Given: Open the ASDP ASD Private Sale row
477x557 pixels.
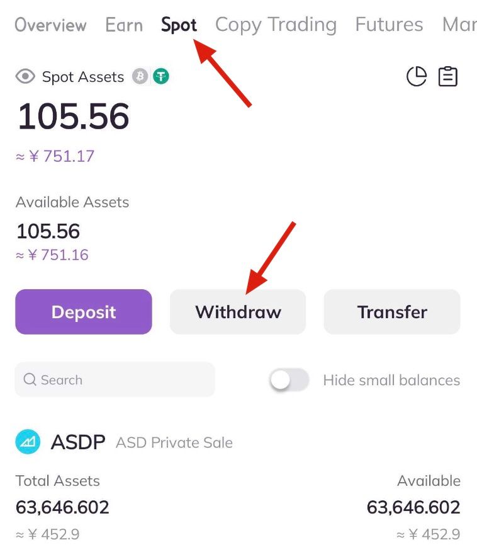Looking at the screenshot, I should (x=238, y=485).
